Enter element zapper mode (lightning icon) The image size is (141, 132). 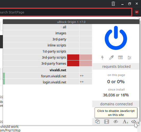coord(102,58)
